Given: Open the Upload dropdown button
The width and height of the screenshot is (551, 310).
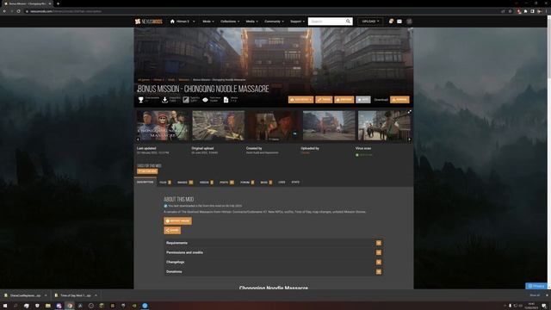Looking at the screenshot, I should (370, 22).
